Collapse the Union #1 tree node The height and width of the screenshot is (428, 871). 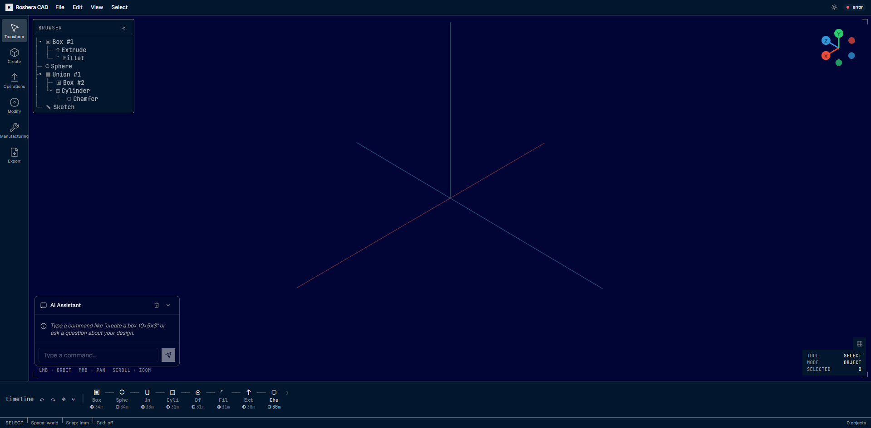tap(40, 74)
